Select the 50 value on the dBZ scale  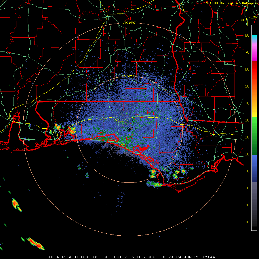point(247,86)
